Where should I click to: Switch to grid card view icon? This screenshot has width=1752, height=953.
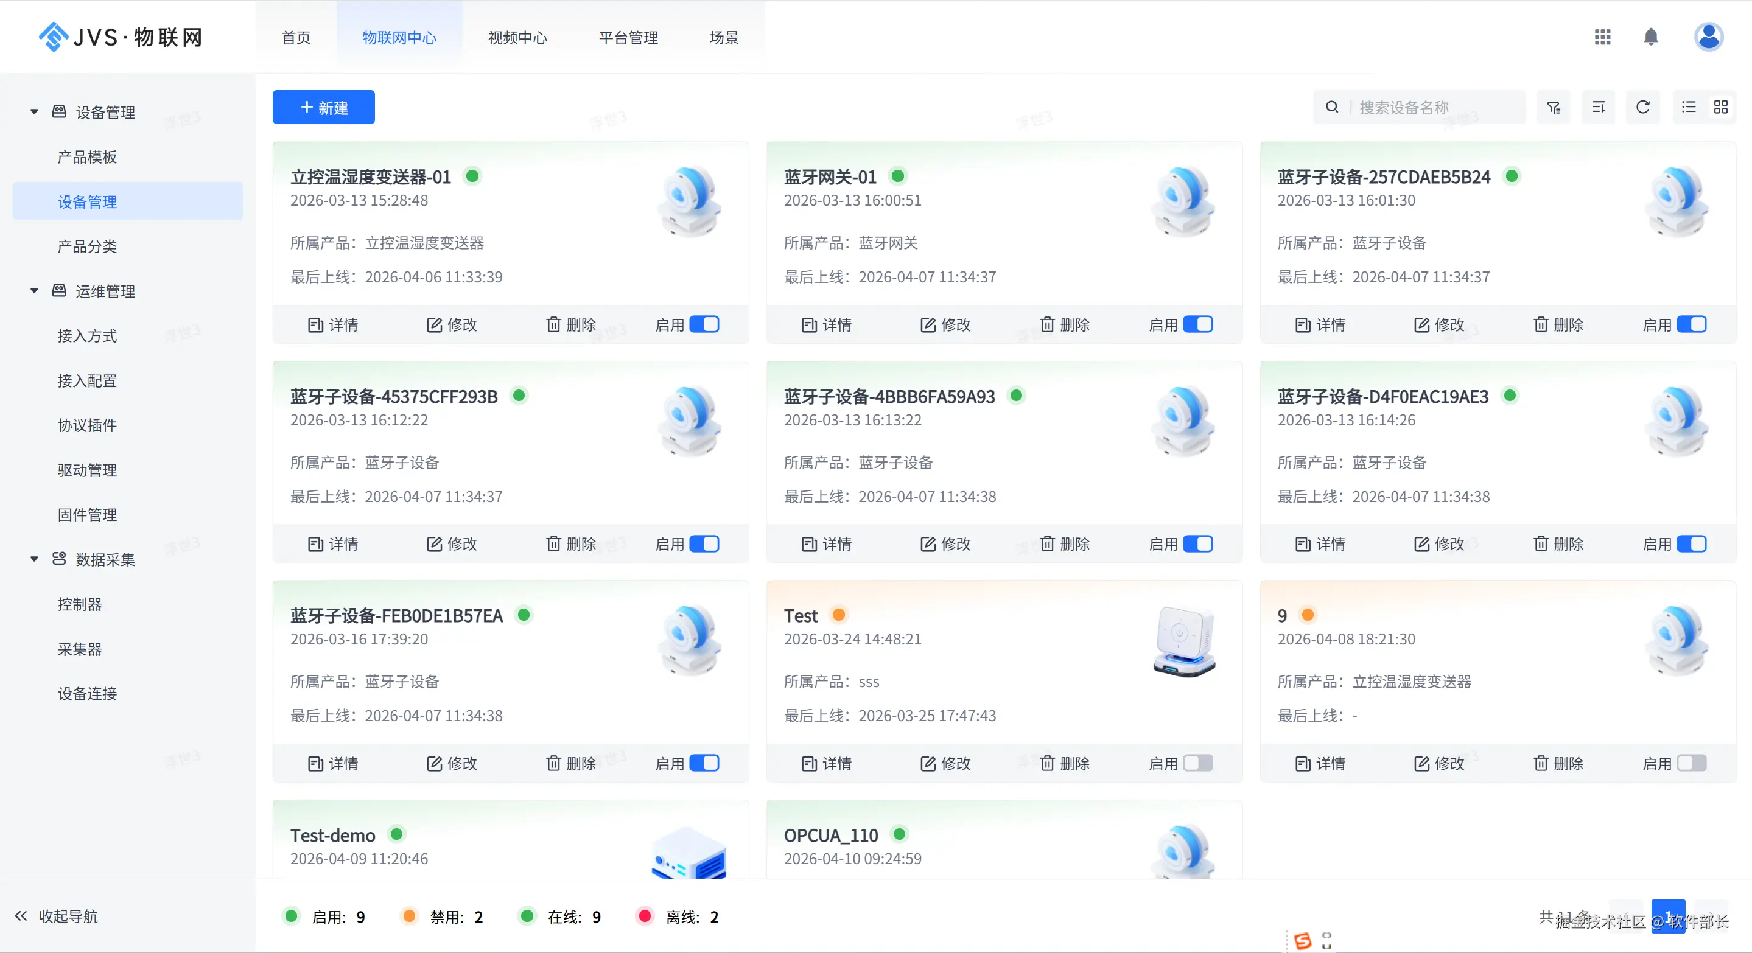pyautogui.click(x=1721, y=107)
